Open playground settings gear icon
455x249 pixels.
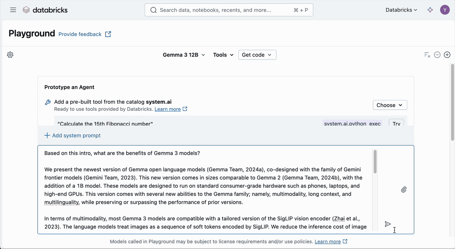[10, 55]
